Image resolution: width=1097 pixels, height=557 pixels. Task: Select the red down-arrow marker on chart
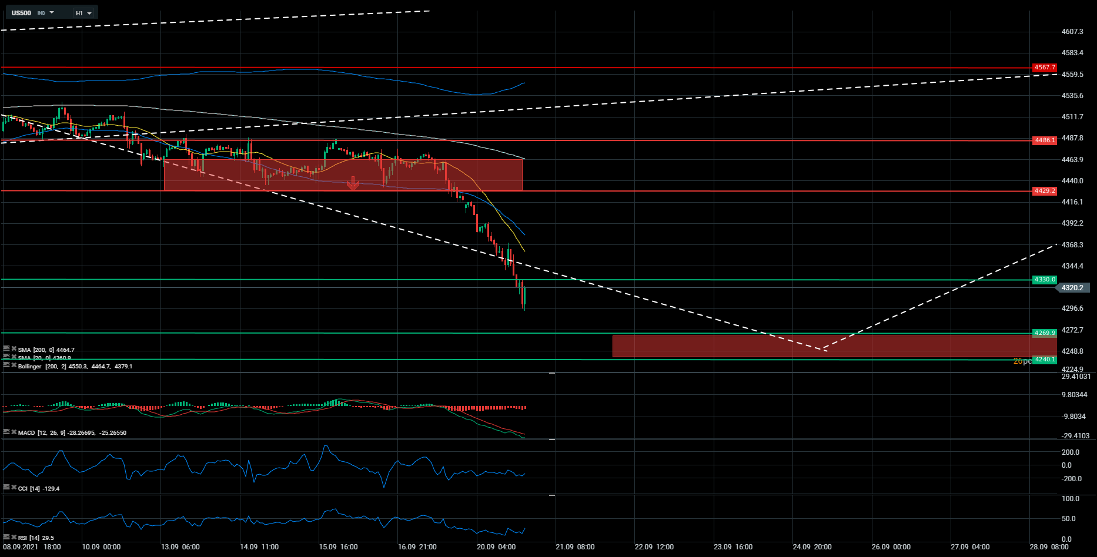353,183
